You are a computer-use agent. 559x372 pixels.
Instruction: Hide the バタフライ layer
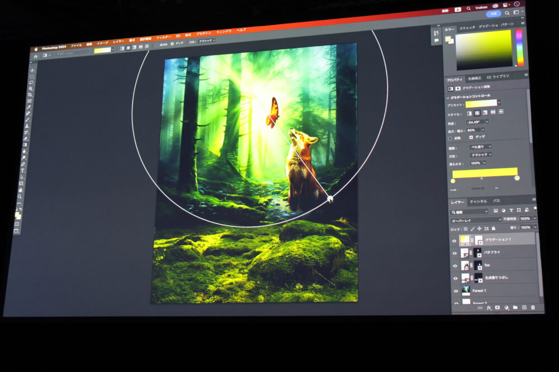click(454, 253)
